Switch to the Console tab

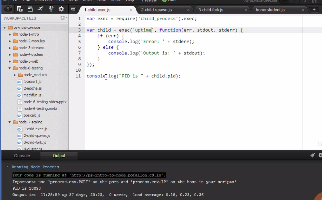pyautogui.click(x=22, y=156)
